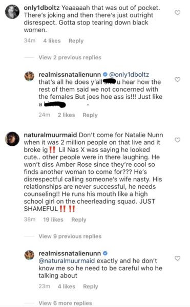Like only1dboltz's comment with the heart
Screen dimensions: 190x307
[177, 13]
